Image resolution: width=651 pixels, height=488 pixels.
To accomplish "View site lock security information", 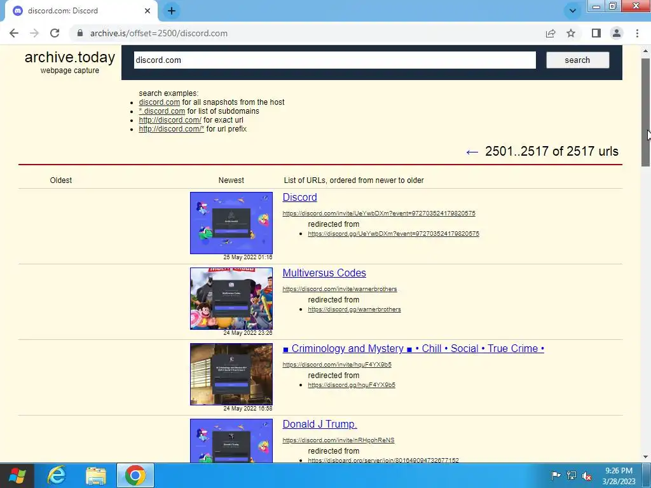I will 80,33.
